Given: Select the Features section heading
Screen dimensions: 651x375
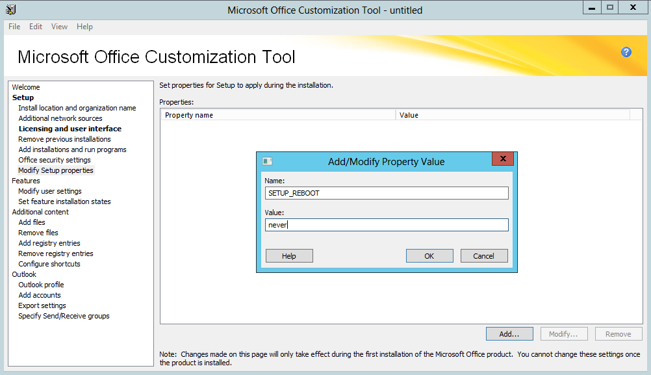Looking at the screenshot, I should tap(26, 181).
